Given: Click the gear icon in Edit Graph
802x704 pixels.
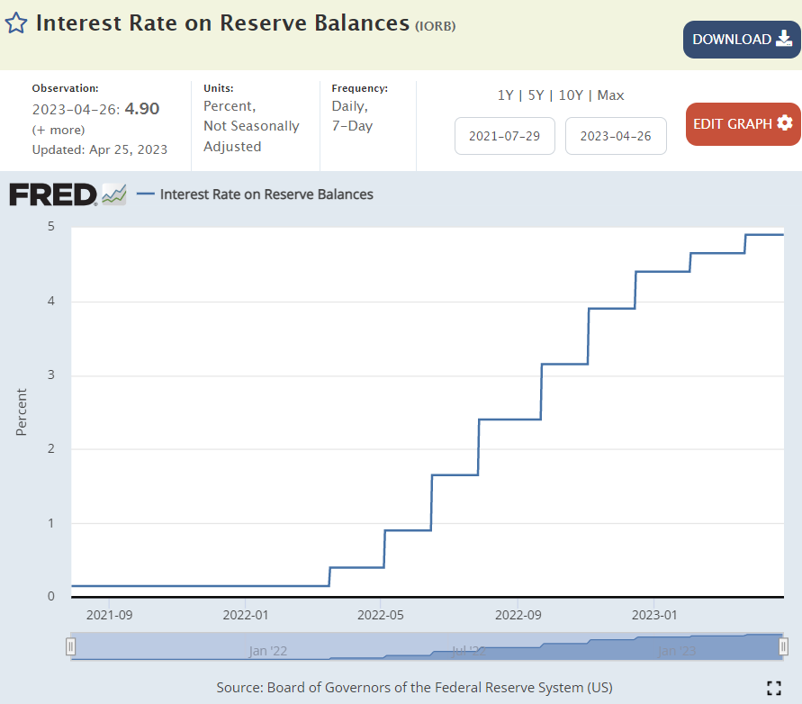Looking at the screenshot, I should click(785, 123).
